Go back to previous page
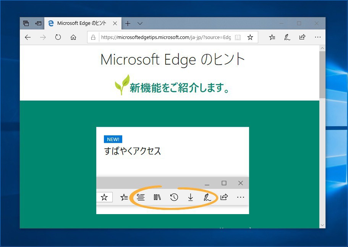 tap(28, 37)
